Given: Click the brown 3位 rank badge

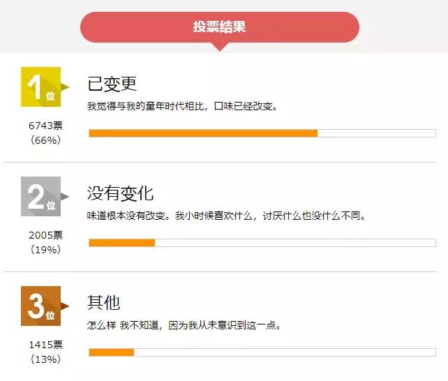Looking at the screenshot, I should [x=41, y=306].
